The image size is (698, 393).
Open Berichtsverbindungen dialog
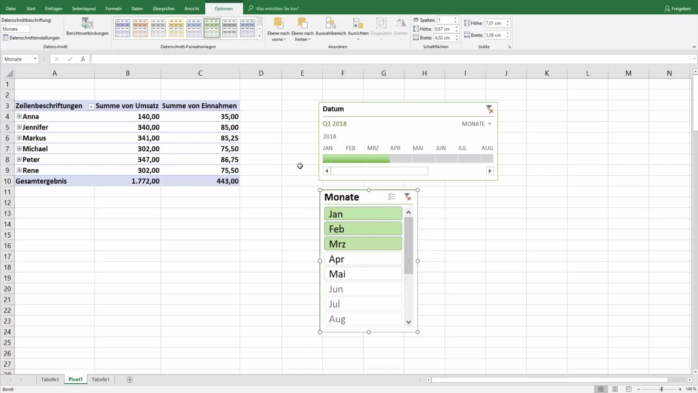click(x=87, y=27)
